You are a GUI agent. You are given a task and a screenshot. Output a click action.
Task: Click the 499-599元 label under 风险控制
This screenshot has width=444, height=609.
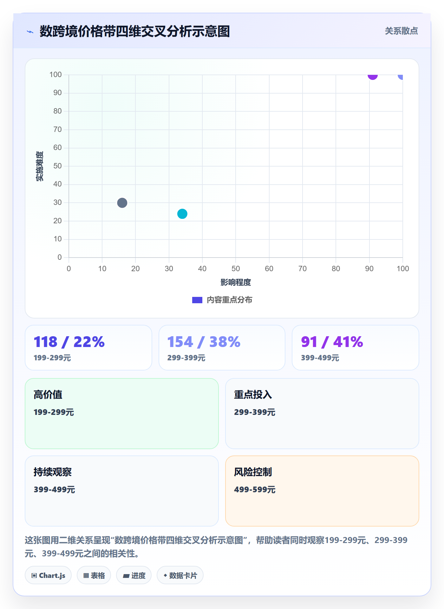point(255,489)
